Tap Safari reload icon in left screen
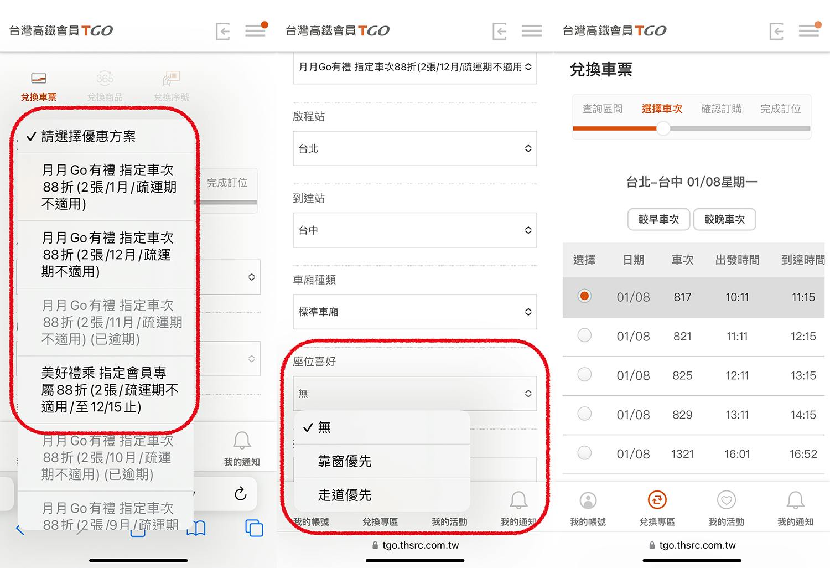 coord(240,494)
